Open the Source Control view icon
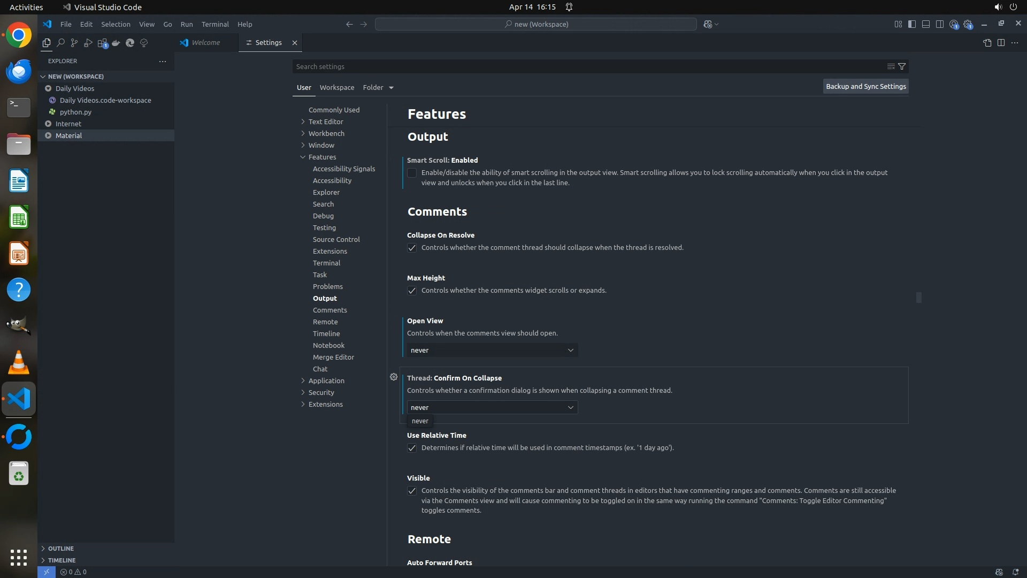This screenshot has width=1027, height=578. coord(74,43)
